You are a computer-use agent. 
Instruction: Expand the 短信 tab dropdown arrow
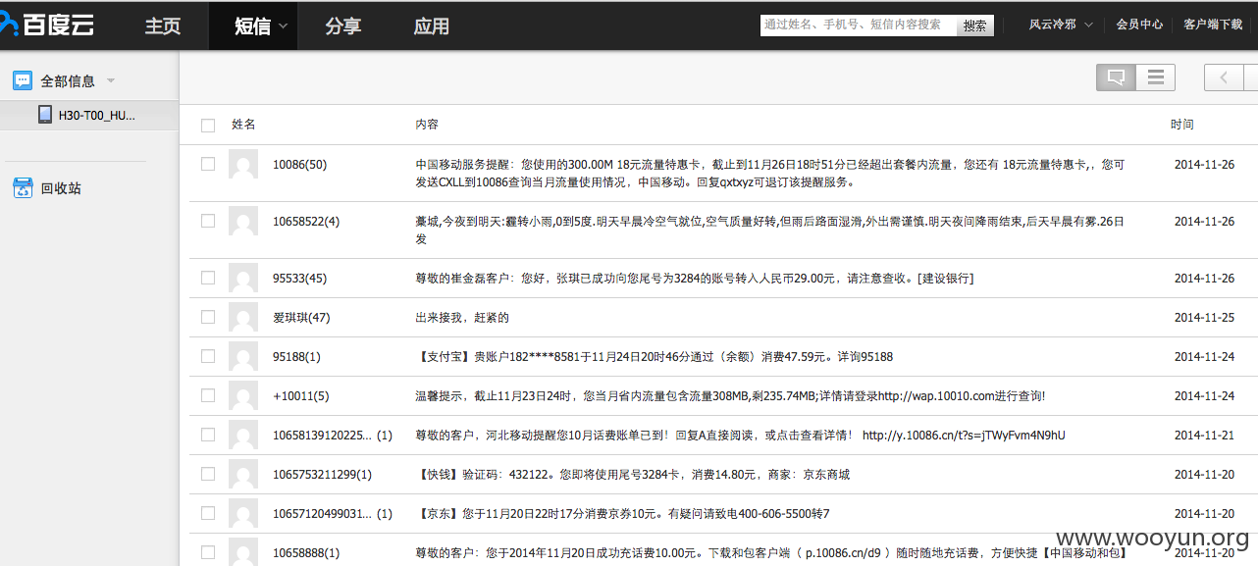(x=285, y=27)
